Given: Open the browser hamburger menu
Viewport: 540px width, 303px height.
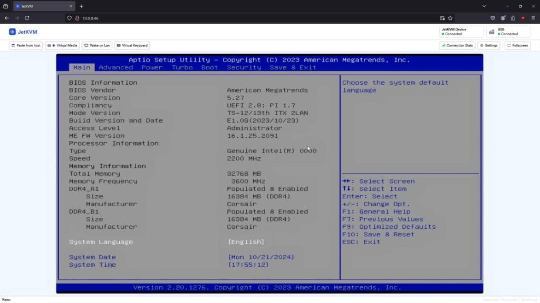Looking at the screenshot, I should point(533,18).
